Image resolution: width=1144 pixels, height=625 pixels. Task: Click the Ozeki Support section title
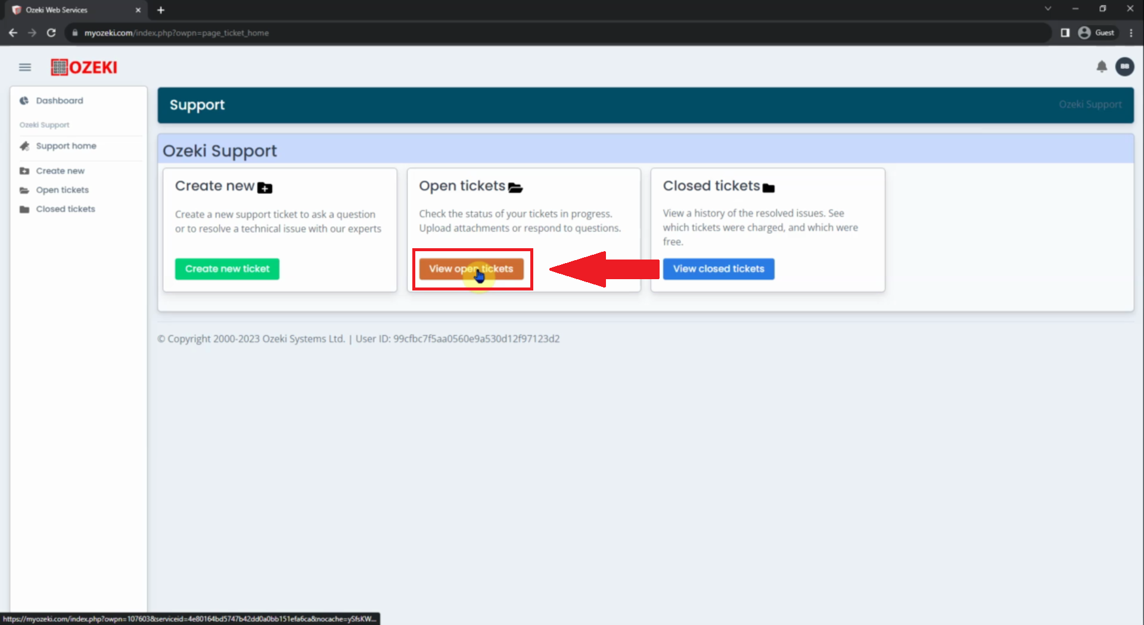pos(220,151)
